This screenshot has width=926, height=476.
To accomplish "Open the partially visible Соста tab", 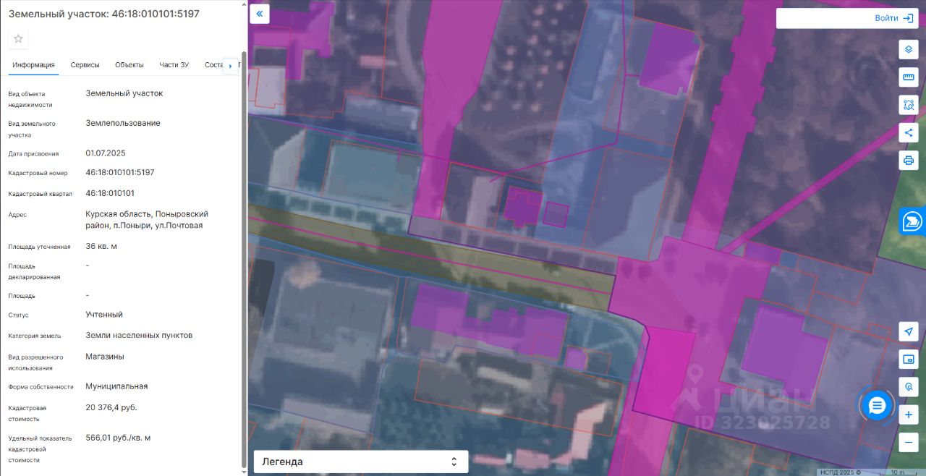I will (x=213, y=65).
